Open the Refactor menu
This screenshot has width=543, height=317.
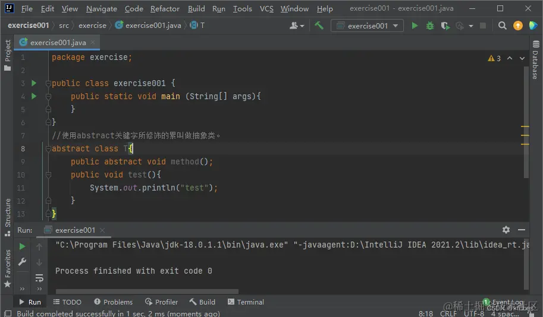pyautogui.click(x=165, y=9)
